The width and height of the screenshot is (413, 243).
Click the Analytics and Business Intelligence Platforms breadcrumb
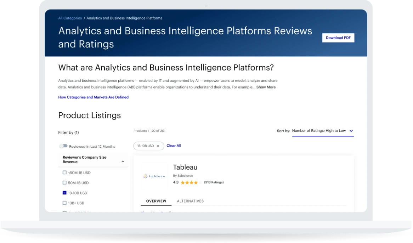(x=124, y=18)
